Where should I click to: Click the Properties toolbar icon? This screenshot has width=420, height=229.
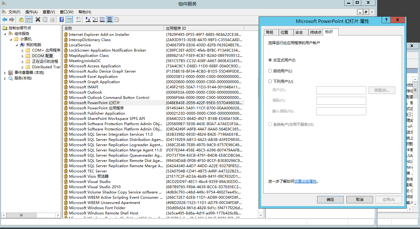[x=45, y=20]
